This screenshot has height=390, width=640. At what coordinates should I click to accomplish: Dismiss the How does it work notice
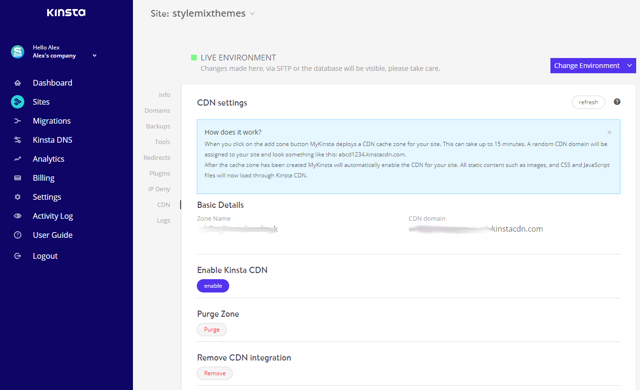tap(609, 132)
